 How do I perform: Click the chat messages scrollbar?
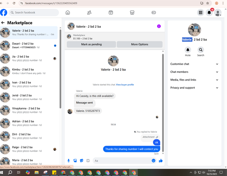pyautogui.click(x=163, y=103)
